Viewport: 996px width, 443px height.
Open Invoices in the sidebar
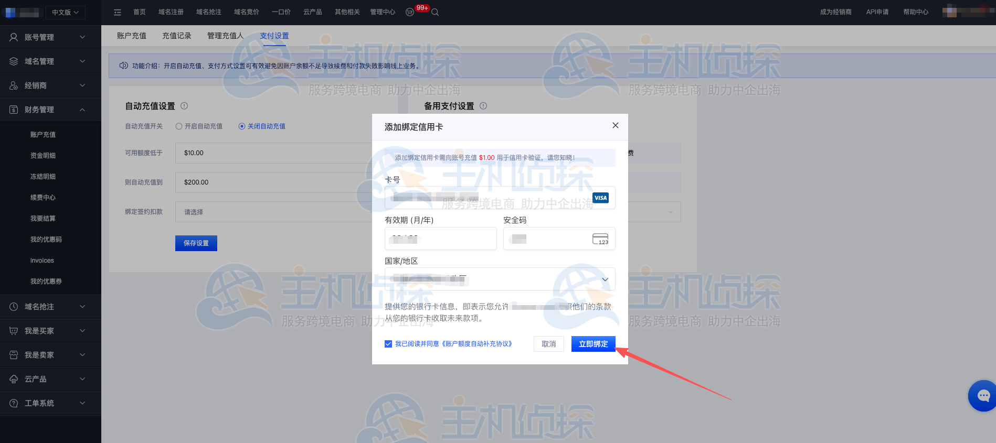tap(42, 261)
